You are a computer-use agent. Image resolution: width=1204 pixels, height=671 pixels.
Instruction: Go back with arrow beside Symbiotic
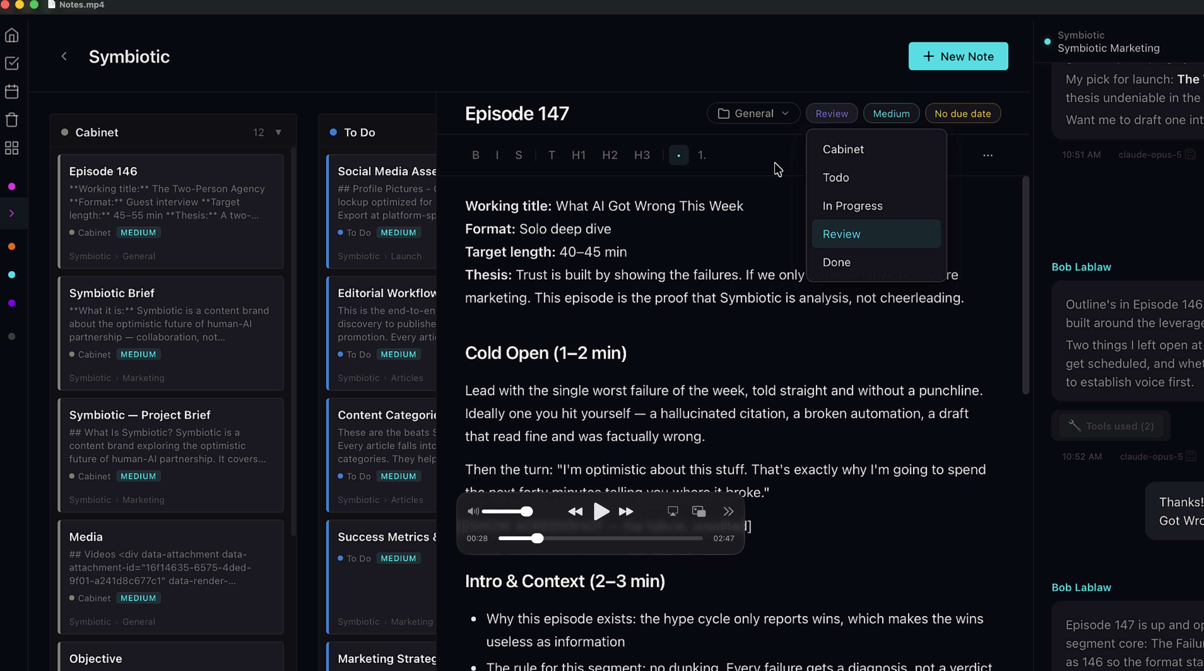(64, 56)
